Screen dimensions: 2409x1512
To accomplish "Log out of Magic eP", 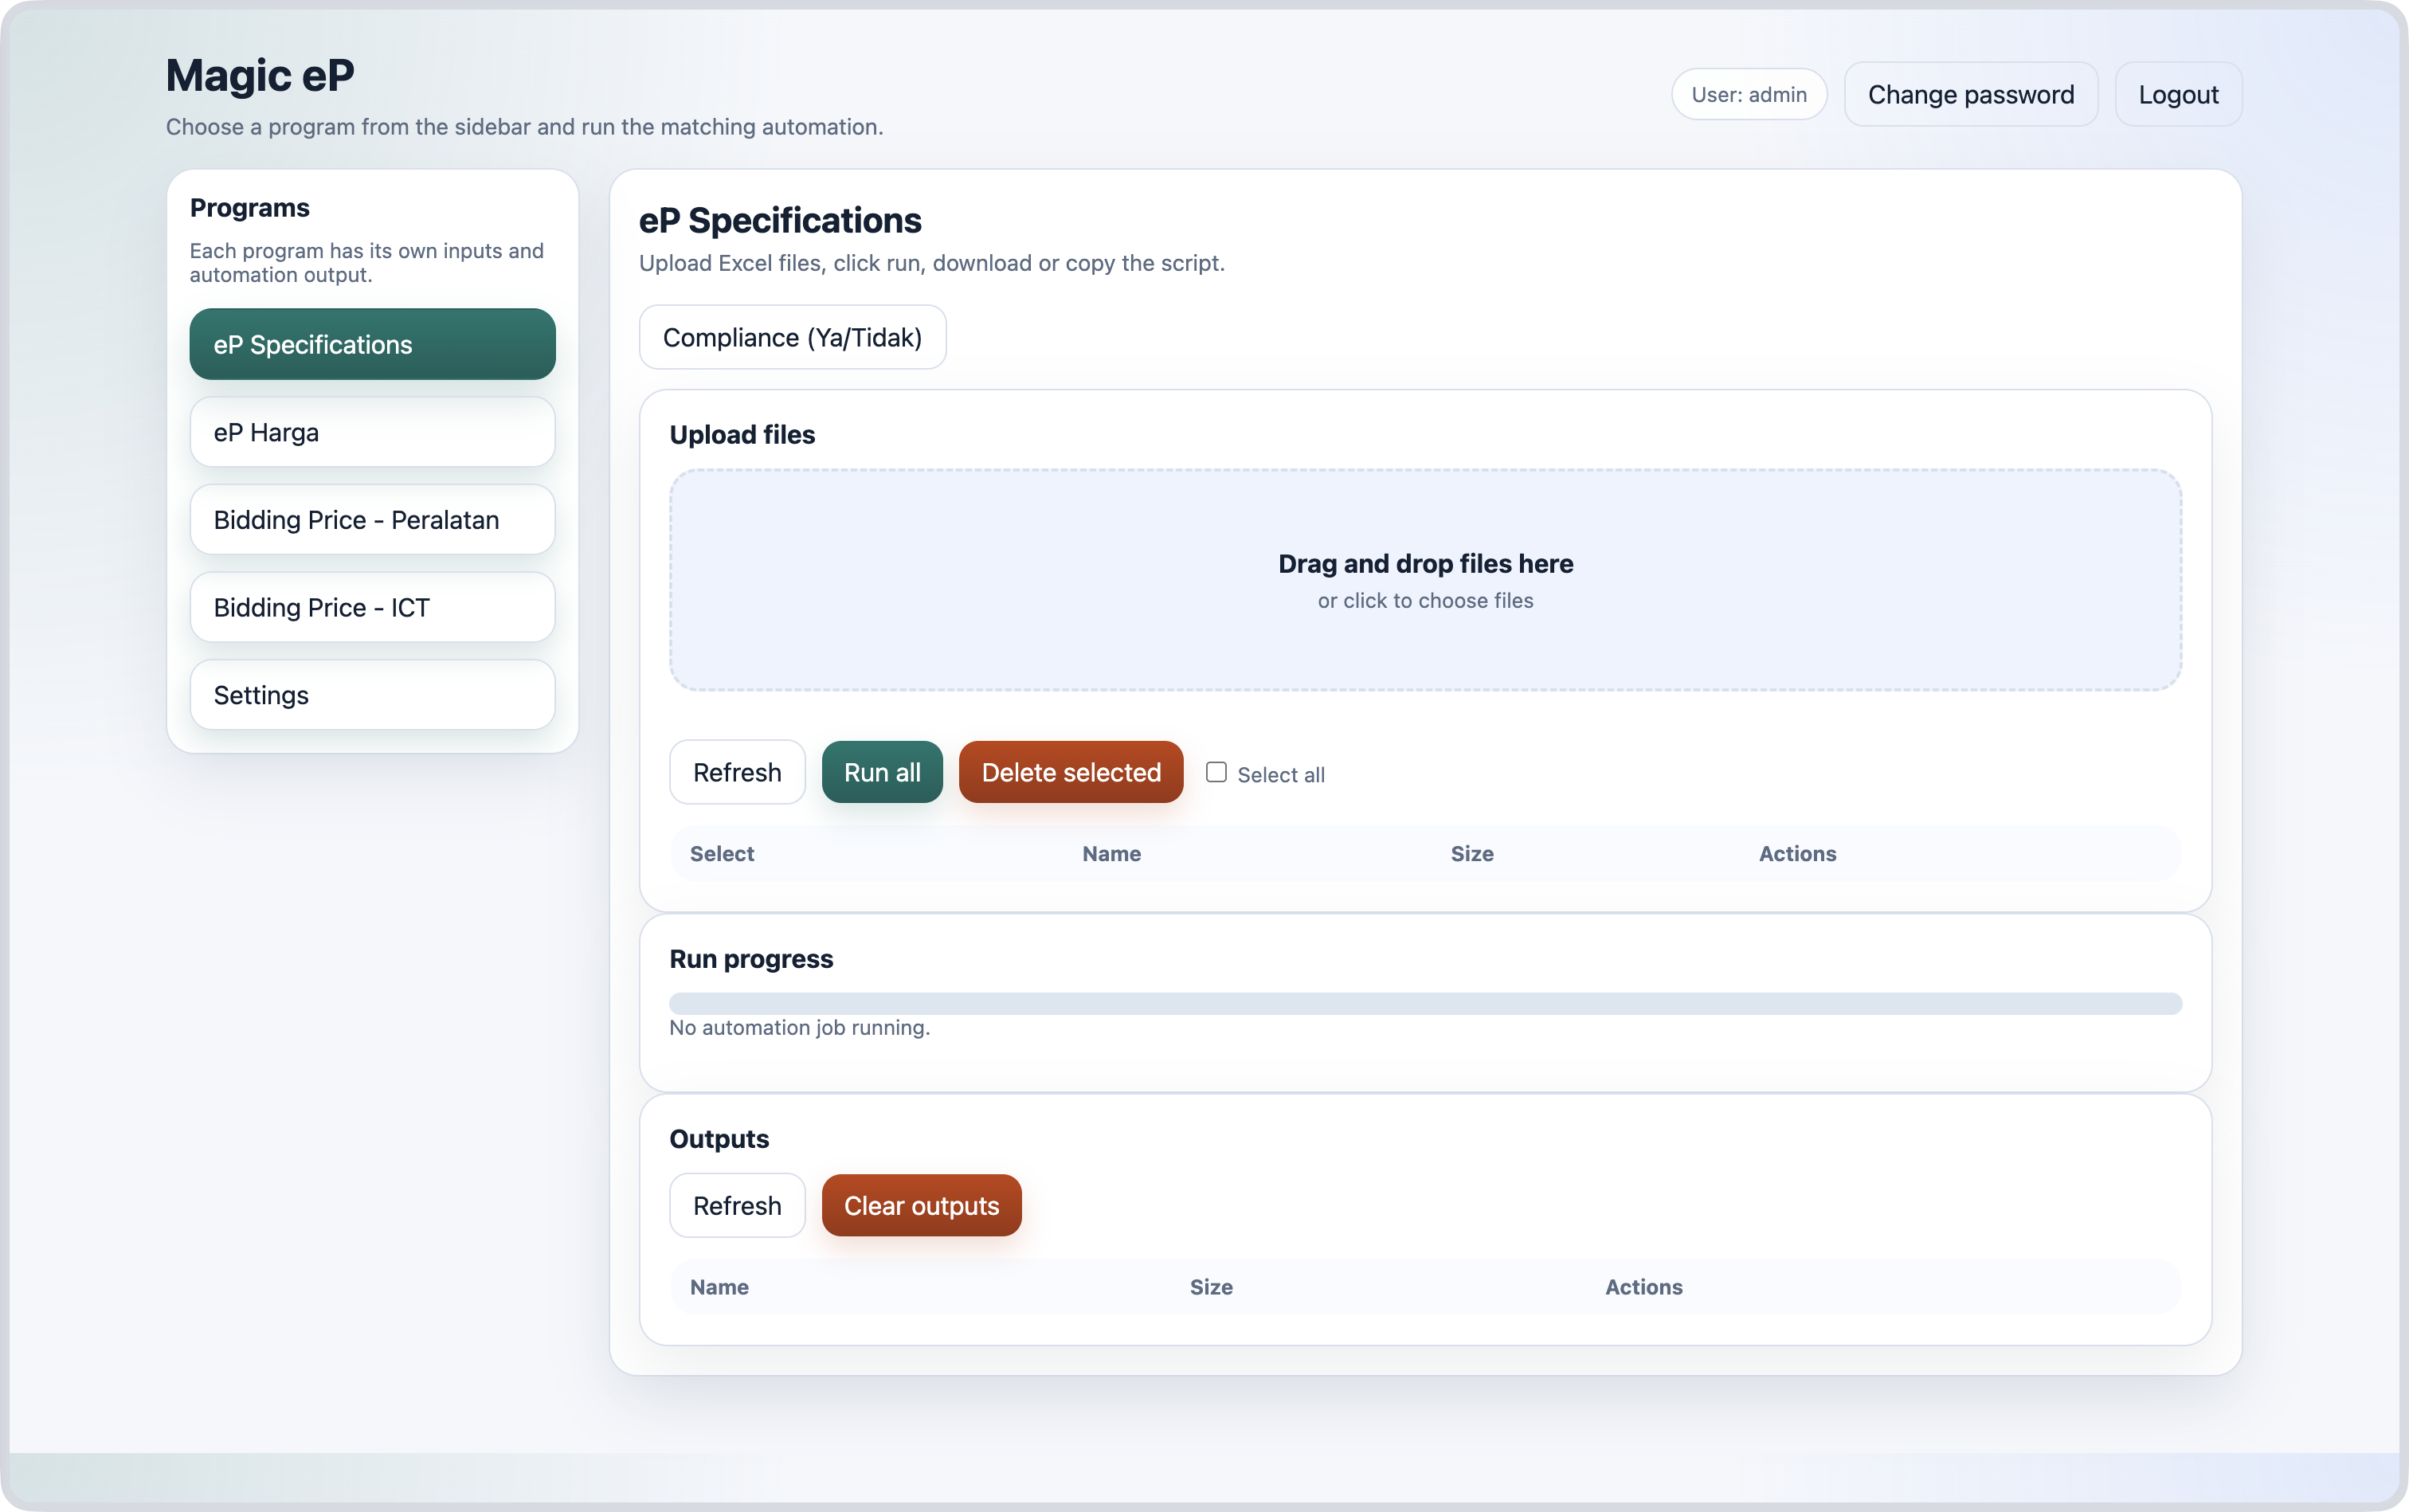I will (x=2178, y=94).
